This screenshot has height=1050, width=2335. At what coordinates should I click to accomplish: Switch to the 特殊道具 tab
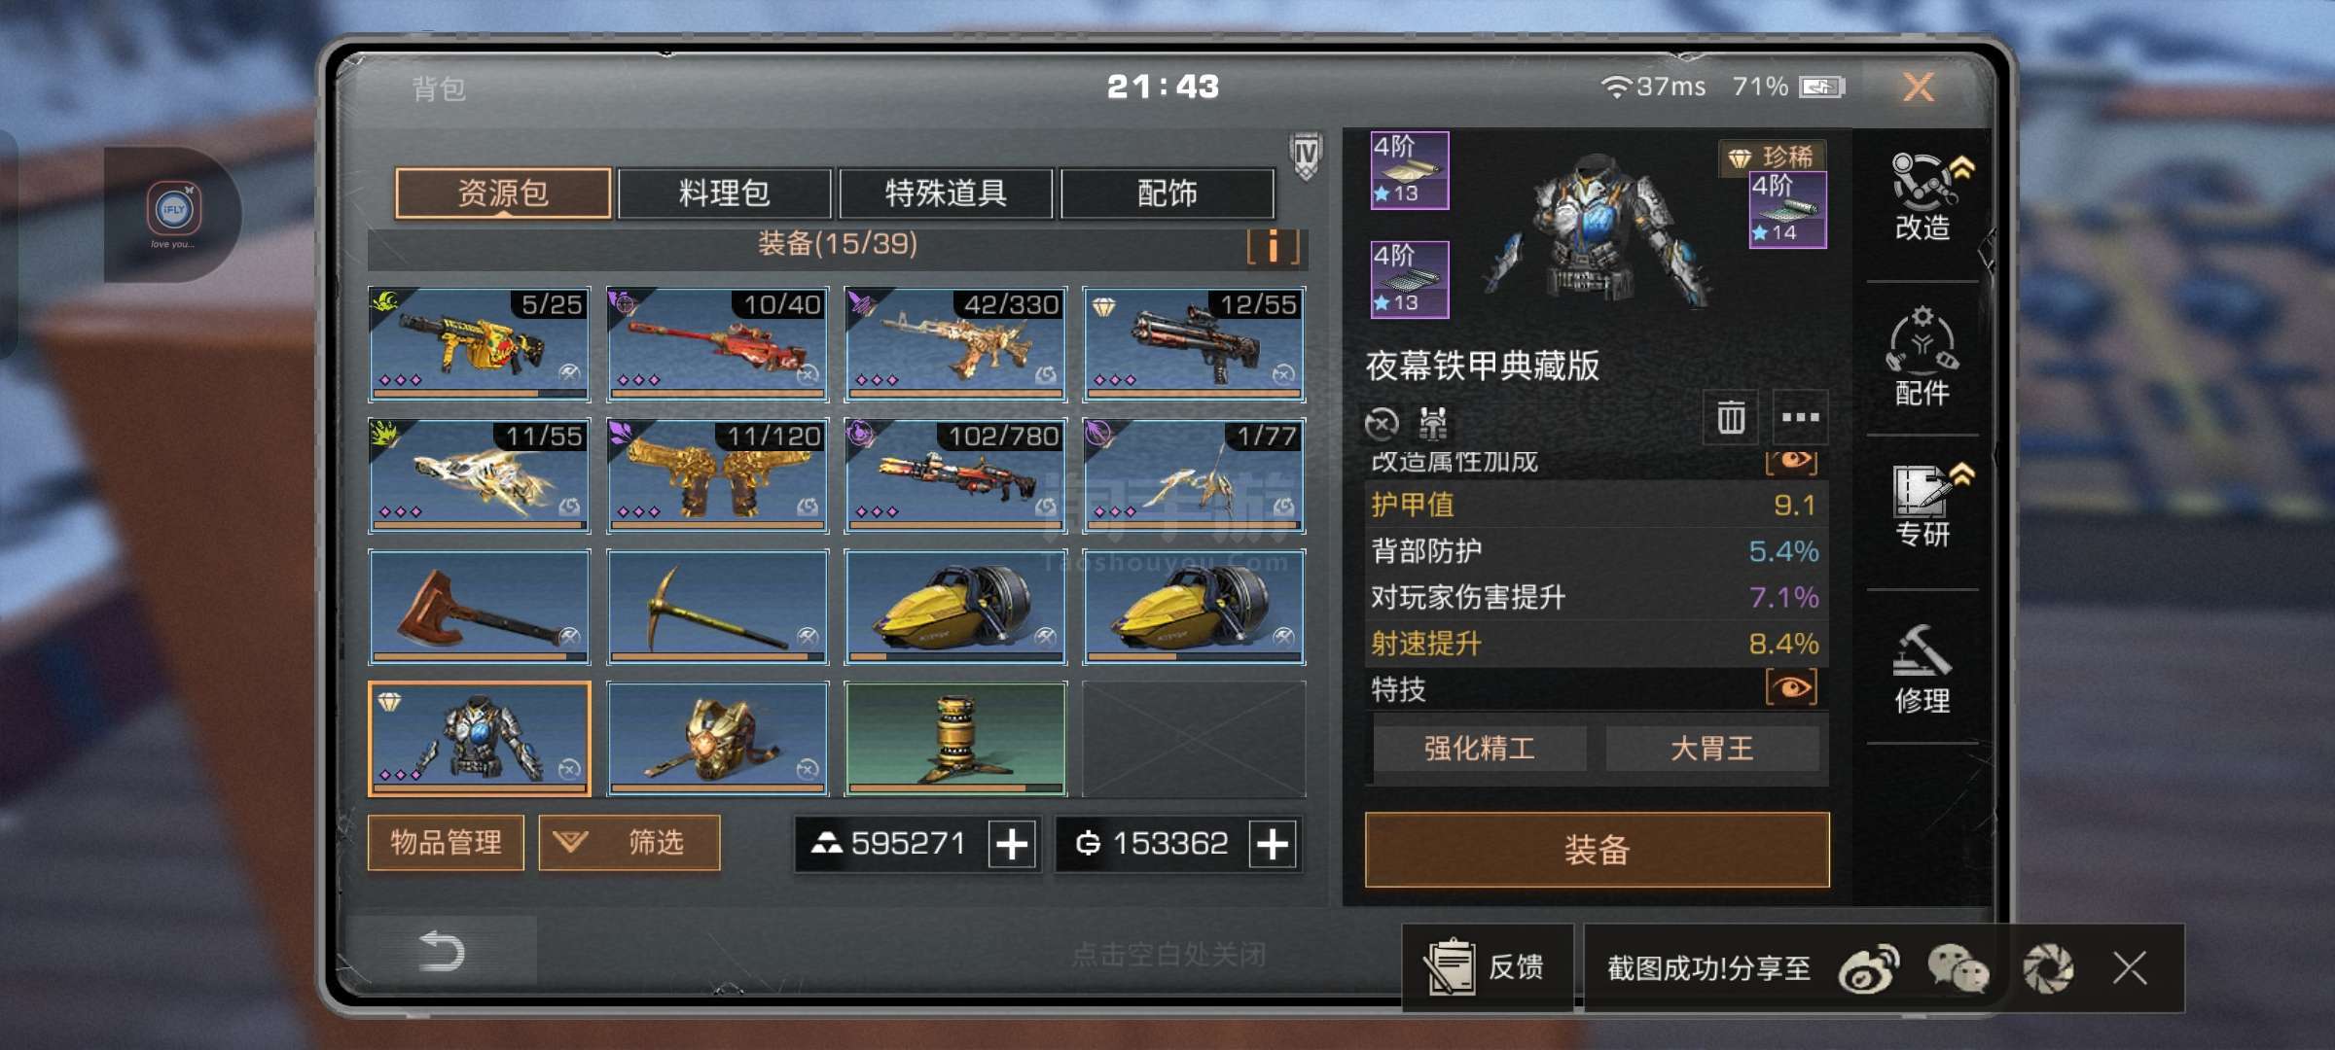(x=946, y=193)
